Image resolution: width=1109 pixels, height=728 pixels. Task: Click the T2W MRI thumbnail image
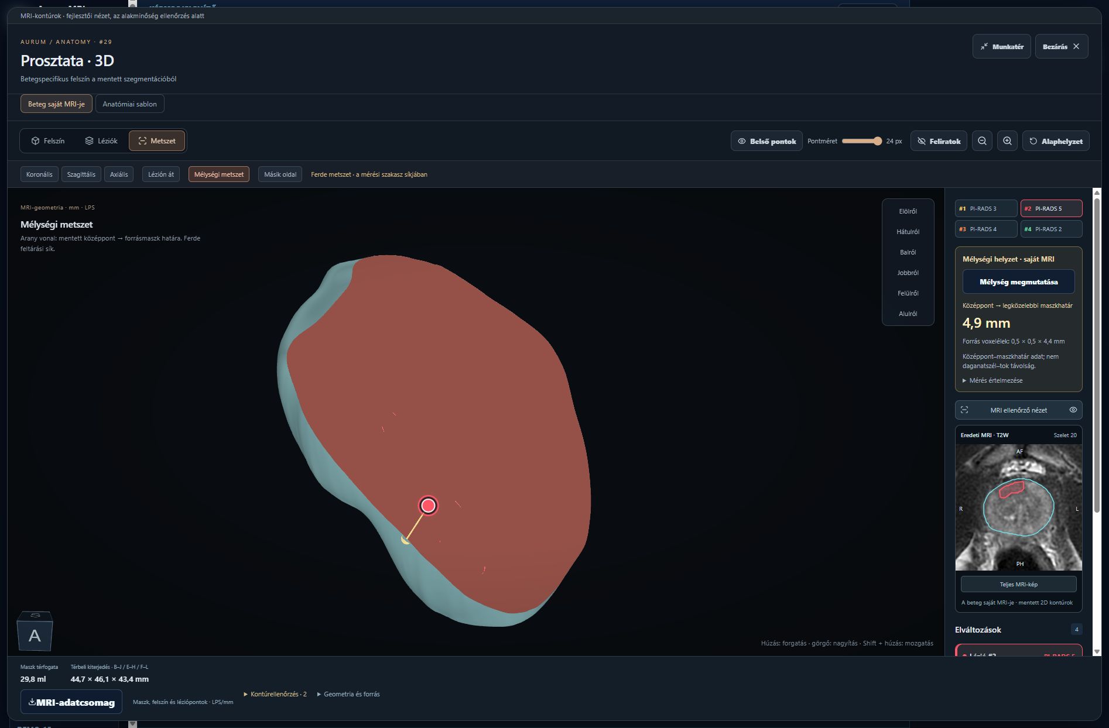pos(1018,507)
